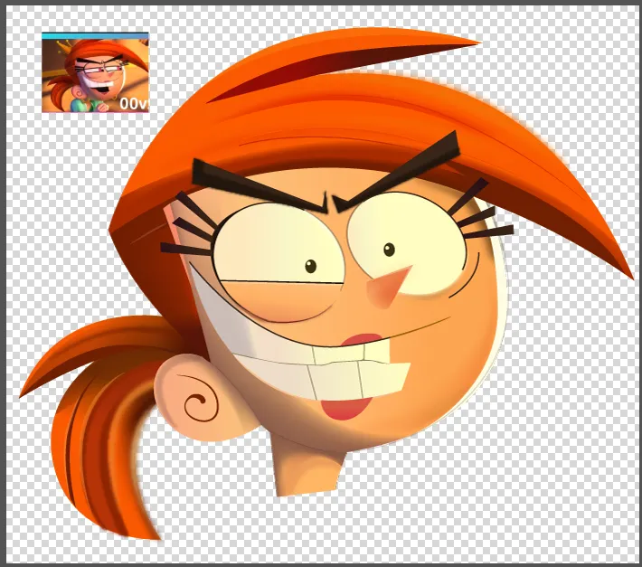Click the red upper lip

(364, 341)
